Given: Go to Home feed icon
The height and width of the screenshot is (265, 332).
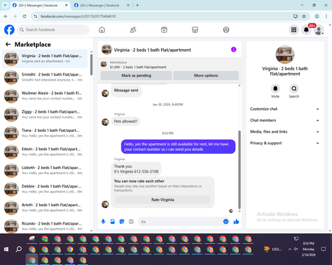Looking at the screenshot, I should tap(102, 30).
